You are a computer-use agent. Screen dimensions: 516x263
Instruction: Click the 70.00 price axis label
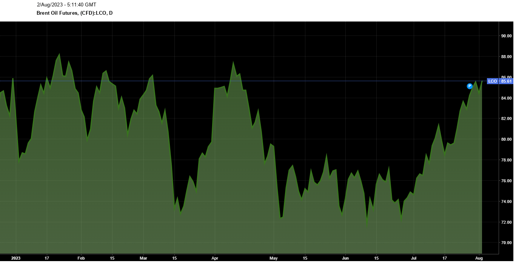click(506, 243)
